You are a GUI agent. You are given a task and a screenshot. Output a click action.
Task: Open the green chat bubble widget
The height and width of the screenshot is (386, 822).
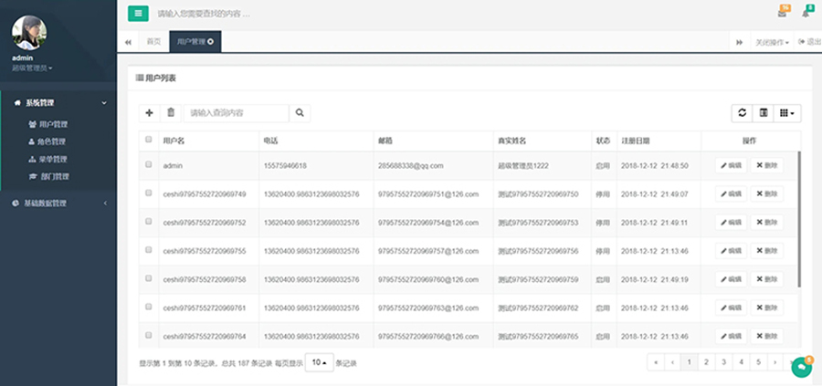[801, 367]
